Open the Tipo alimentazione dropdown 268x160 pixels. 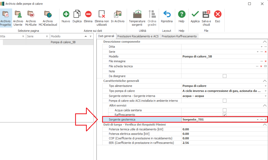coord(265,86)
